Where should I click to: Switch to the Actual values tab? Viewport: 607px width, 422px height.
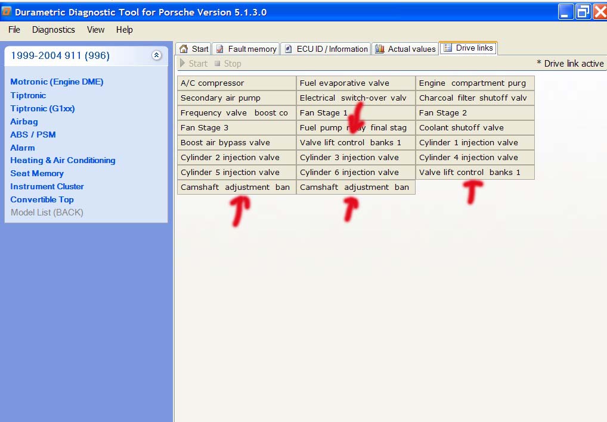point(405,49)
